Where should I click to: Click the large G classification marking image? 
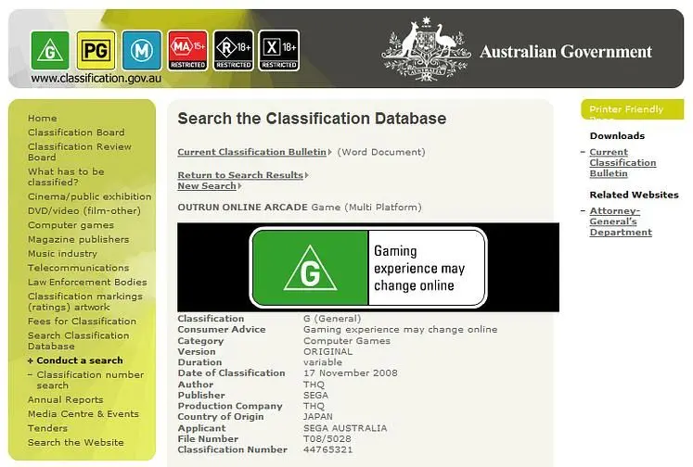pyautogui.click(x=368, y=267)
